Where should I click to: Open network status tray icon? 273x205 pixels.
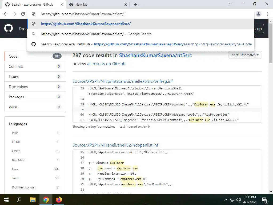click(232, 200)
